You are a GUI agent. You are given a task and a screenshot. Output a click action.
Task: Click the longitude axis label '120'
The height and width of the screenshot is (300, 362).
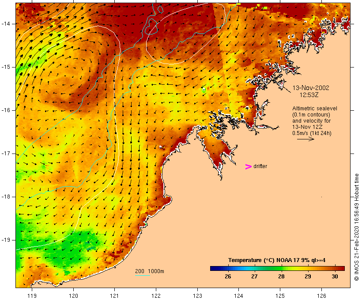click(73, 296)
